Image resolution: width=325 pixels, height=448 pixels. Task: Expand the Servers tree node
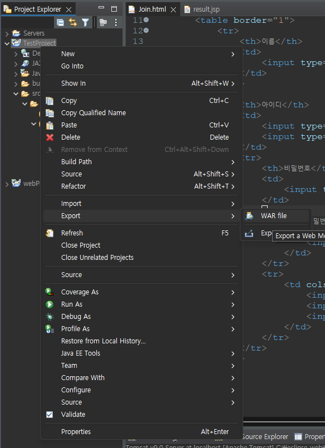tap(7, 33)
